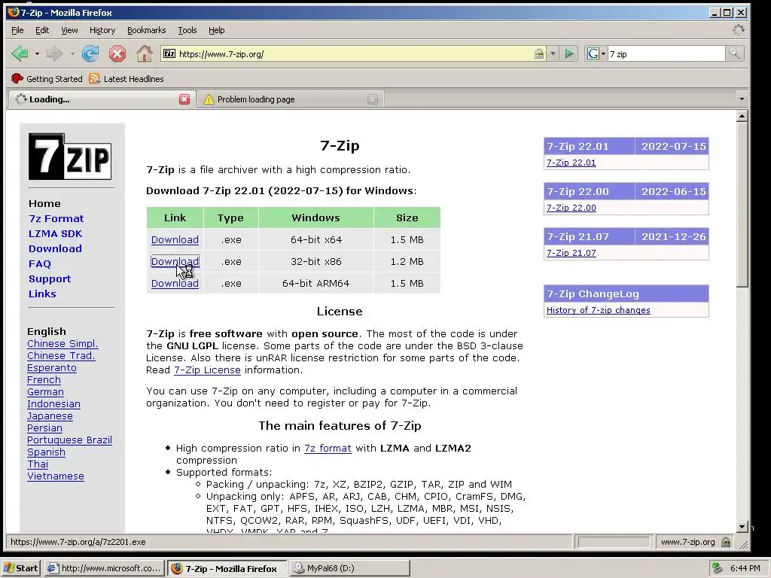Switch to the Problem loading page tab
Viewport: 771px width, 578px height.
point(290,99)
